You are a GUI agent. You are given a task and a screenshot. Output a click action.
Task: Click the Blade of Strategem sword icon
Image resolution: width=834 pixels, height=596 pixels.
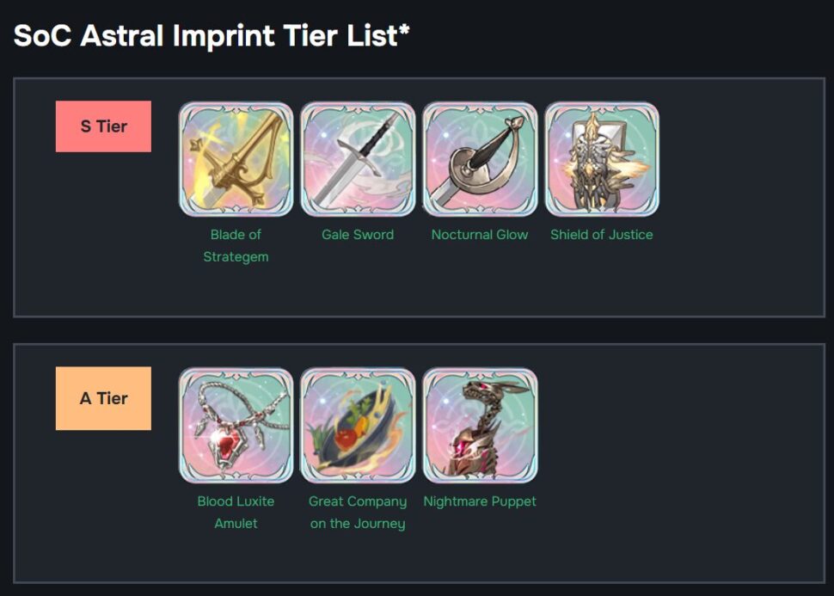click(x=236, y=159)
